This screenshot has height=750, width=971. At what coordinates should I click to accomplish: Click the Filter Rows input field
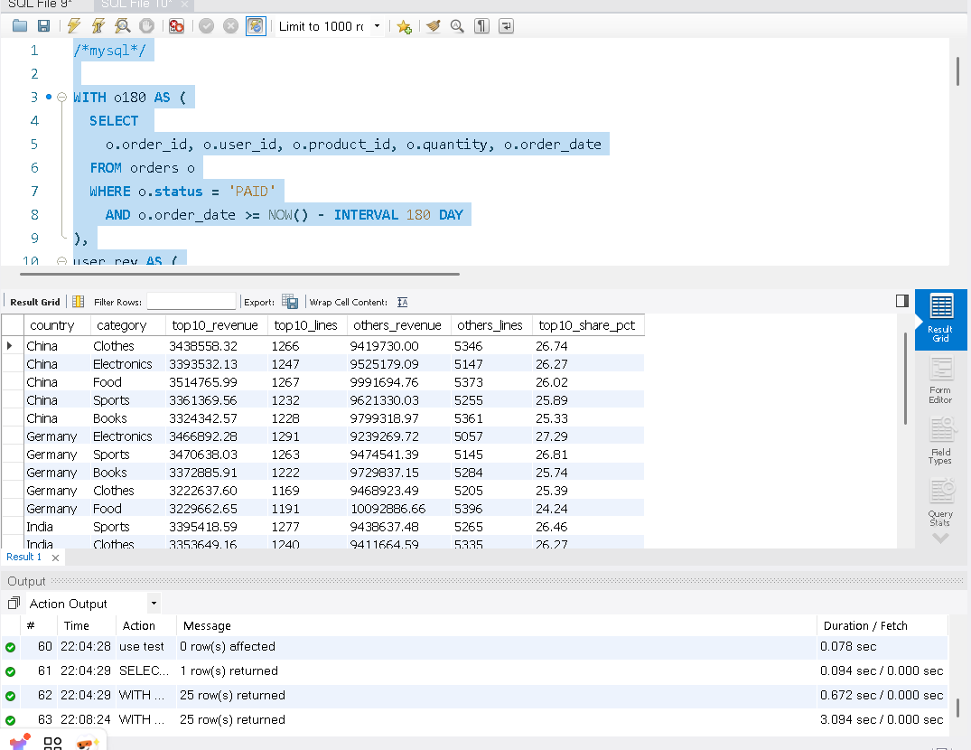pos(191,302)
